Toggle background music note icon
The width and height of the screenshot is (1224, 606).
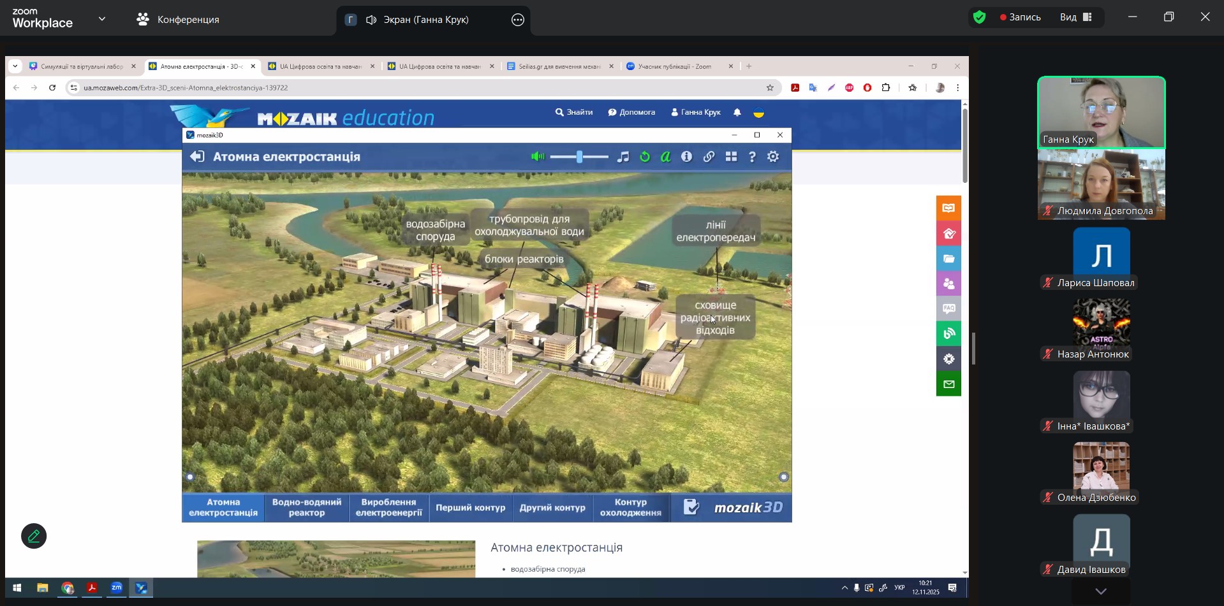click(623, 157)
